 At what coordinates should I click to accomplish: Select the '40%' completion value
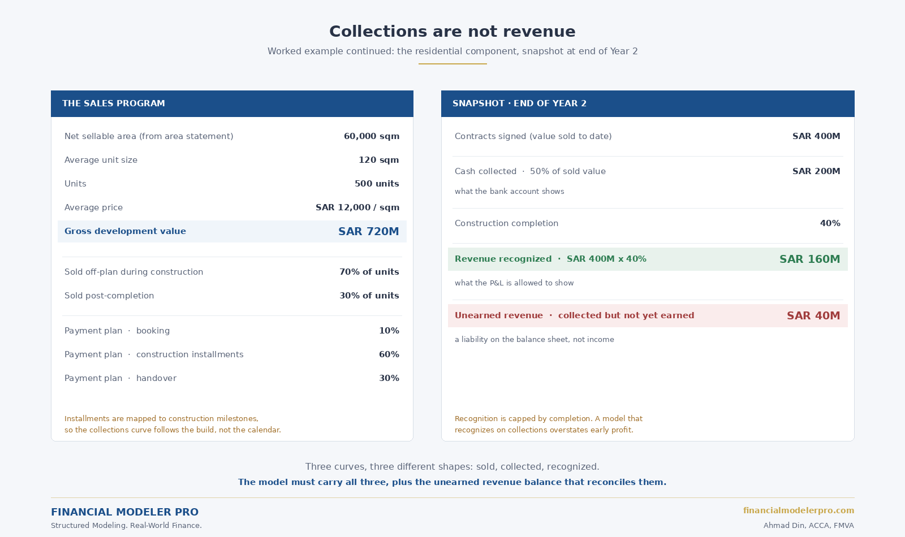(x=830, y=223)
